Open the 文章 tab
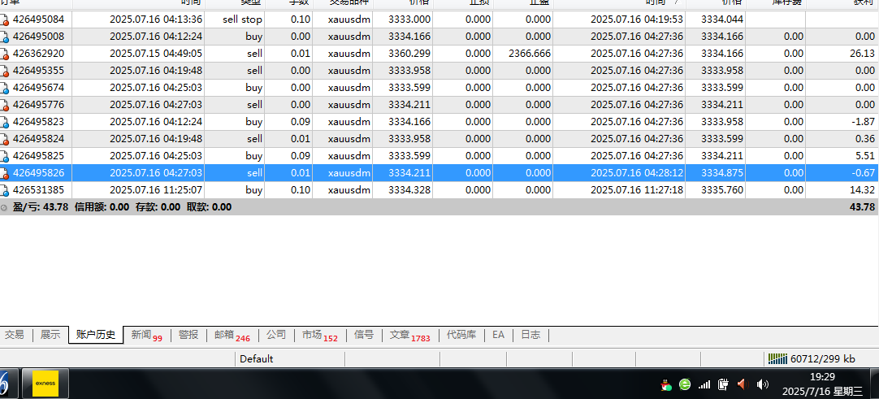 [409, 335]
